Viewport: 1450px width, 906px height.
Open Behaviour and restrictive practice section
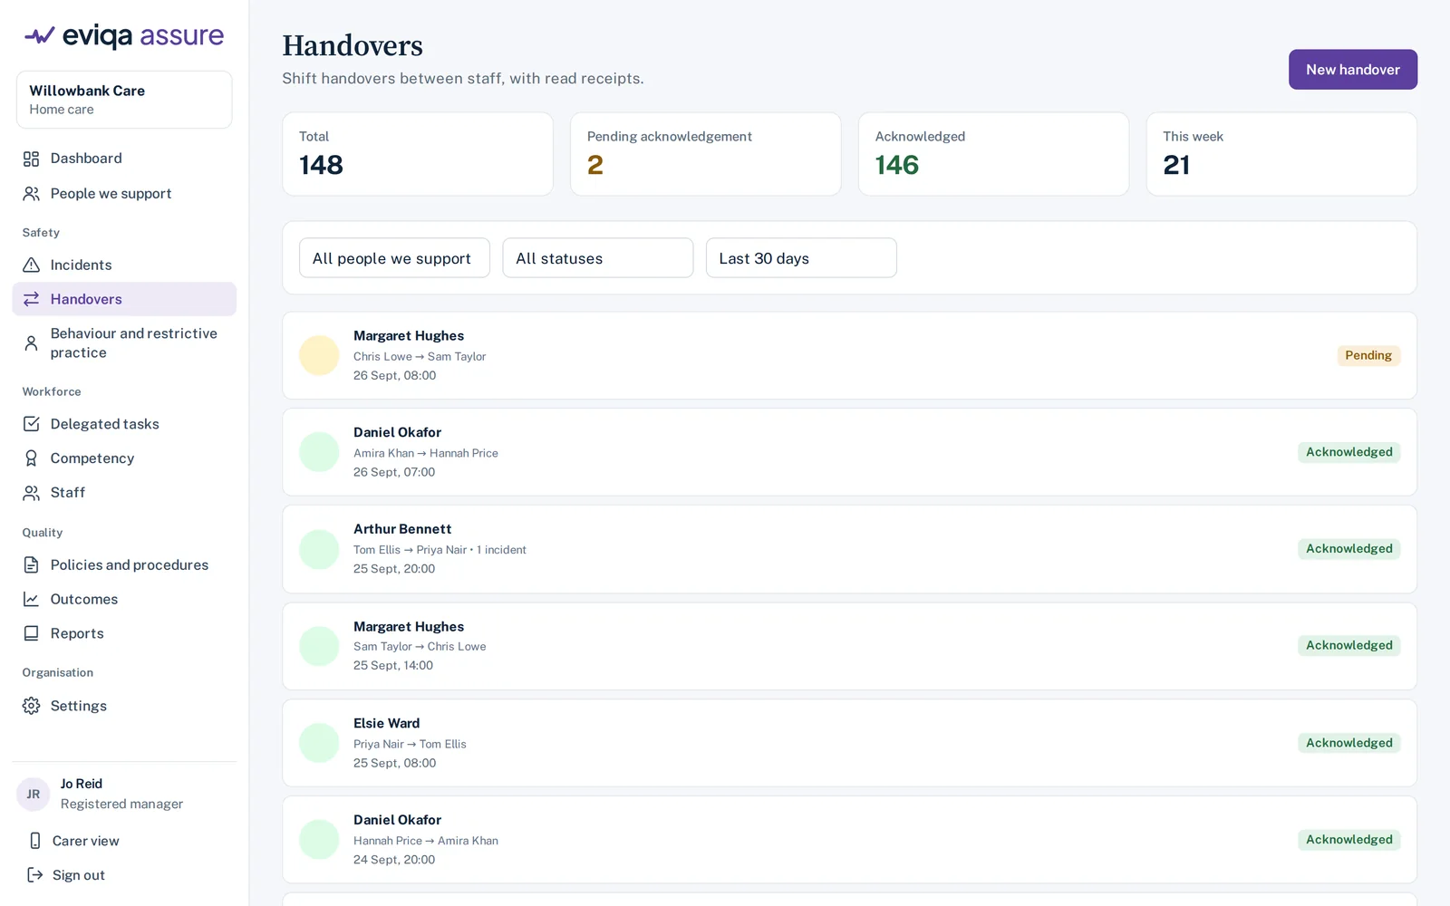tap(124, 343)
